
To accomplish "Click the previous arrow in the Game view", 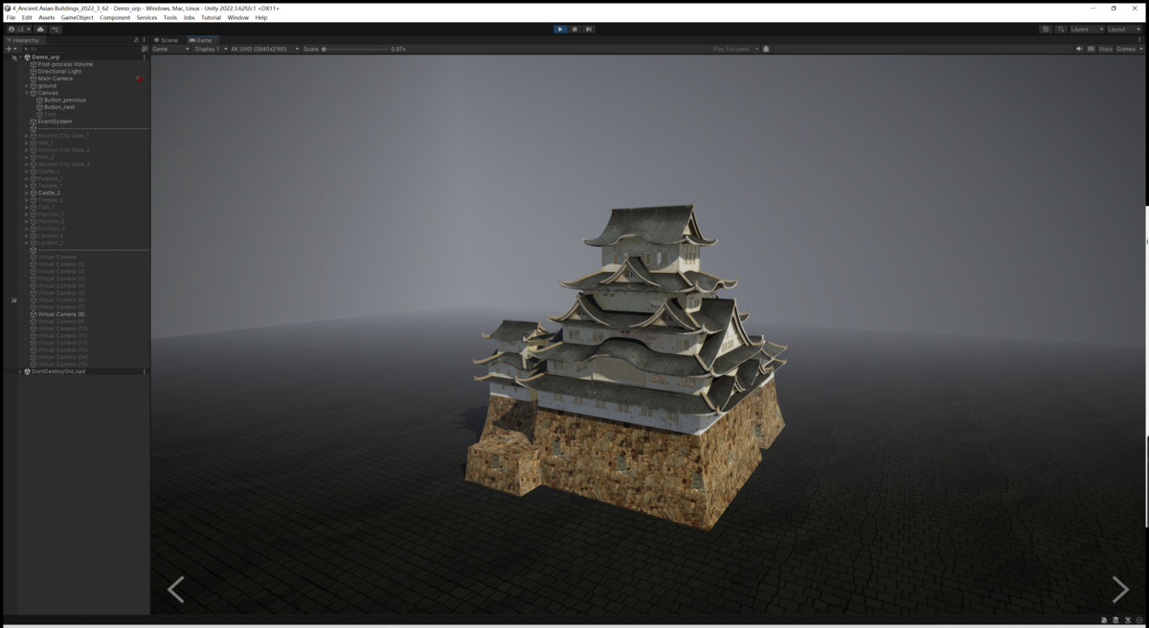I will click(x=176, y=590).
